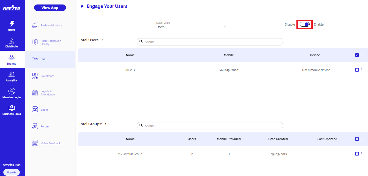This screenshot has width=368, height=176.
Task: Check the box for Mike B
Action: (x=357, y=70)
